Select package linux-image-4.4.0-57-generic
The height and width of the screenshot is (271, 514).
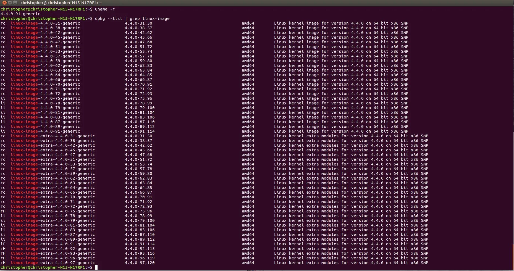[45, 56]
